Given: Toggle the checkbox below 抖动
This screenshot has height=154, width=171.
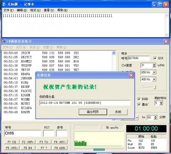Looking at the screenshot, I should point(139,105).
